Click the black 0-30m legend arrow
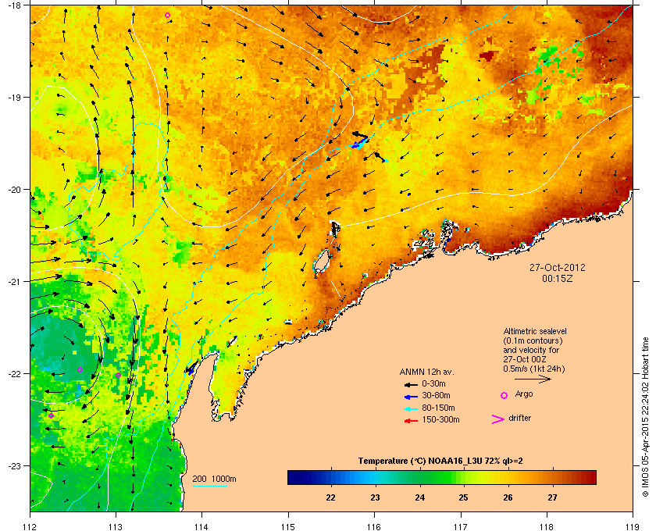Image resolution: width=656 pixels, height=531 pixels. (x=411, y=384)
